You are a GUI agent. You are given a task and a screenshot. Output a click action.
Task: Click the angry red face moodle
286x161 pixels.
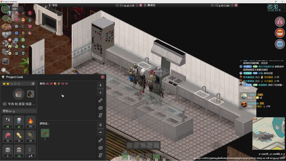click(x=30, y=13)
